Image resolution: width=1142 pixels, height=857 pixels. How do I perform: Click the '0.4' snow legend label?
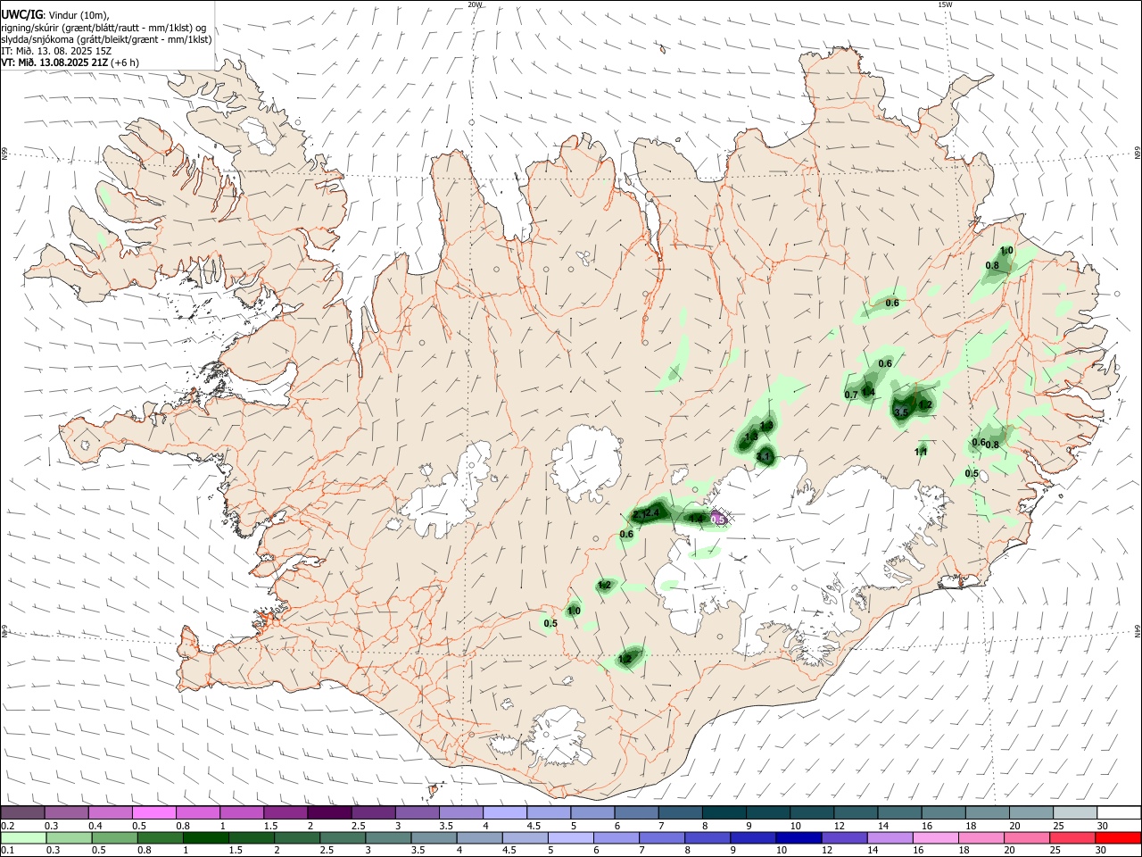[95, 826]
